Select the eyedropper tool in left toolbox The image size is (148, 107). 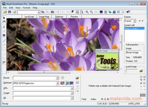coord(4,41)
